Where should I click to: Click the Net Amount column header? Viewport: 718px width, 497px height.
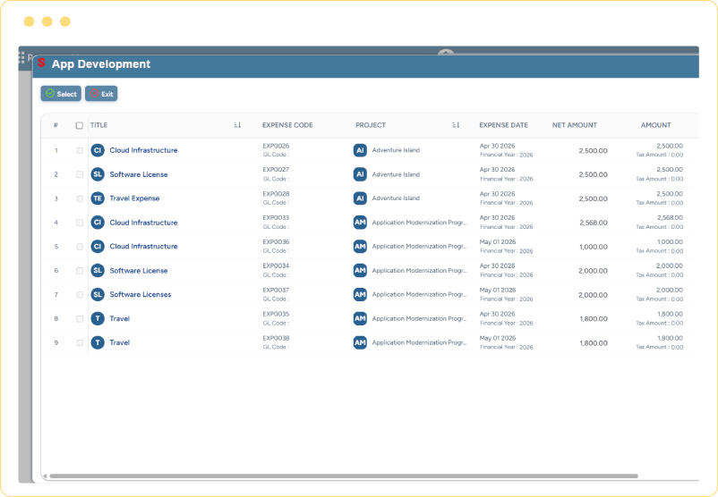(x=574, y=125)
